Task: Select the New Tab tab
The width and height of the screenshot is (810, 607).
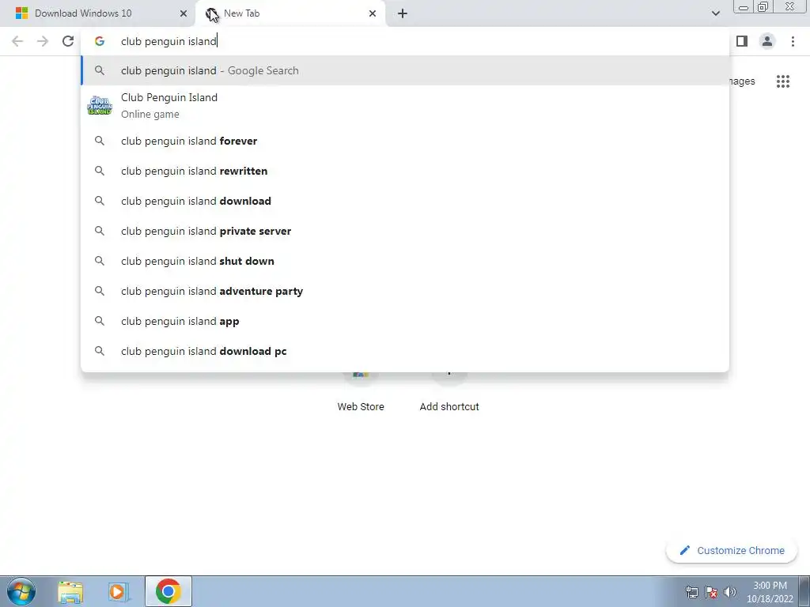Action: point(290,13)
